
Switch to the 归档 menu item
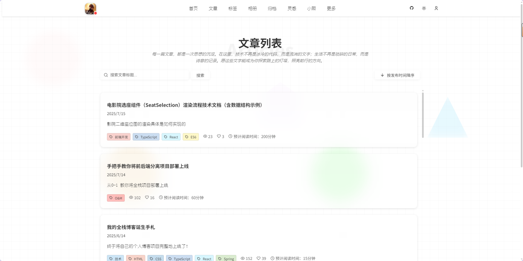click(x=272, y=8)
